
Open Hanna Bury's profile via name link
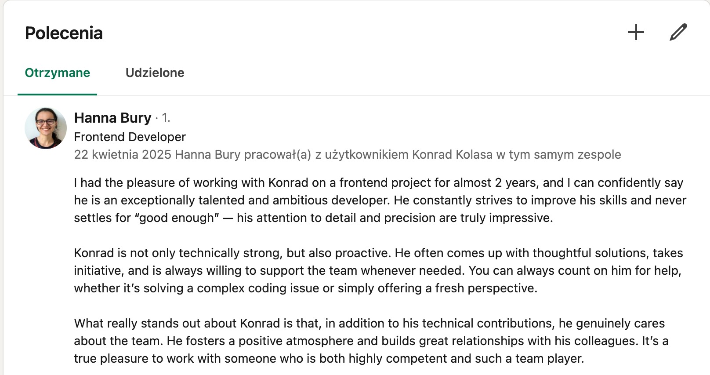[x=112, y=118]
